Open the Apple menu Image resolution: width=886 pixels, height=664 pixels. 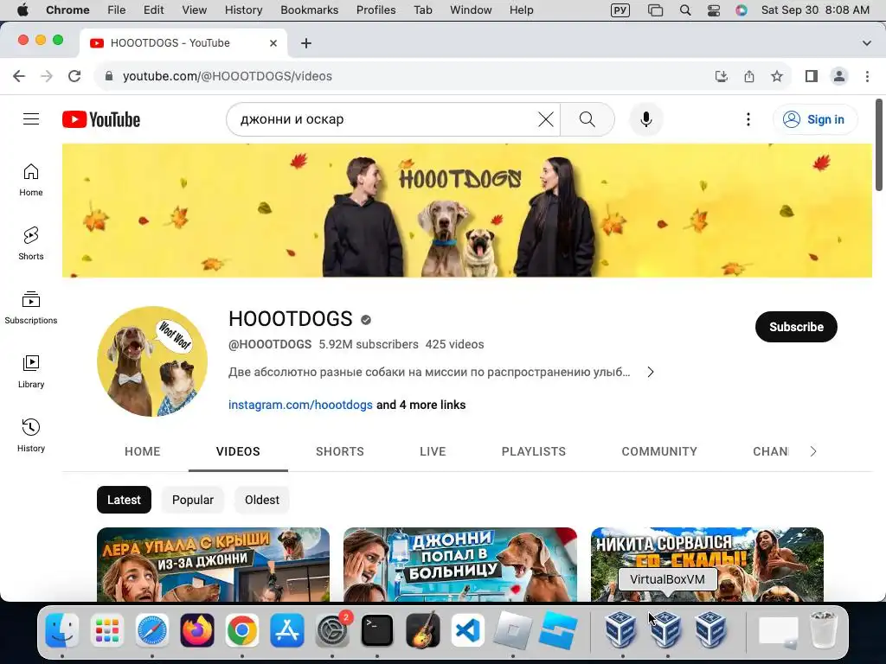22,10
